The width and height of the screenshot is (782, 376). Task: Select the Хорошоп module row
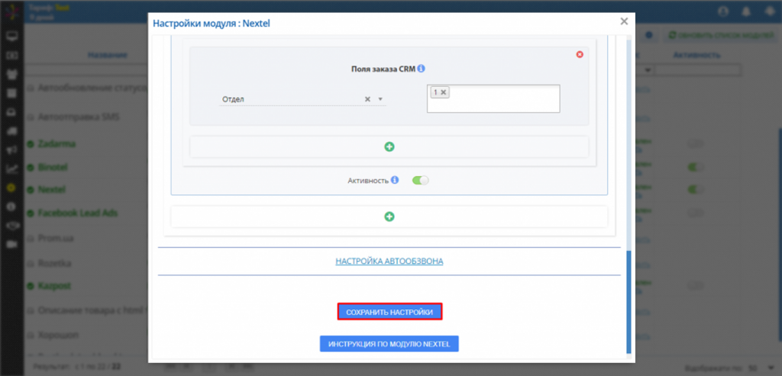(58, 334)
